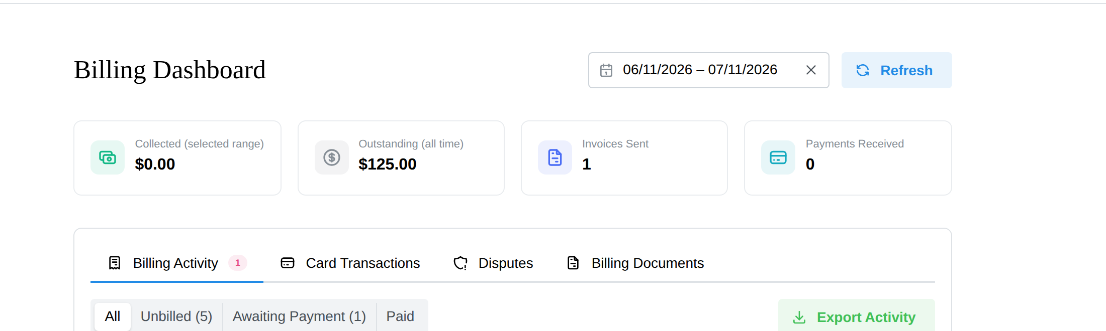Select the $125.00 outstanding amount
This screenshot has height=331, width=1106.
(x=387, y=164)
